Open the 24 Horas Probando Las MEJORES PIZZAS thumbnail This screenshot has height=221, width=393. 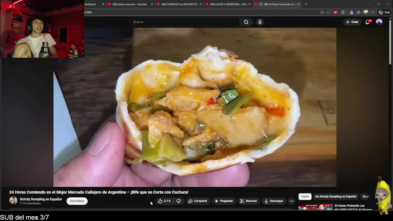pos(316,207)
